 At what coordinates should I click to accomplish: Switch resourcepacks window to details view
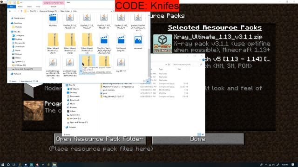[x=199, y=135]
